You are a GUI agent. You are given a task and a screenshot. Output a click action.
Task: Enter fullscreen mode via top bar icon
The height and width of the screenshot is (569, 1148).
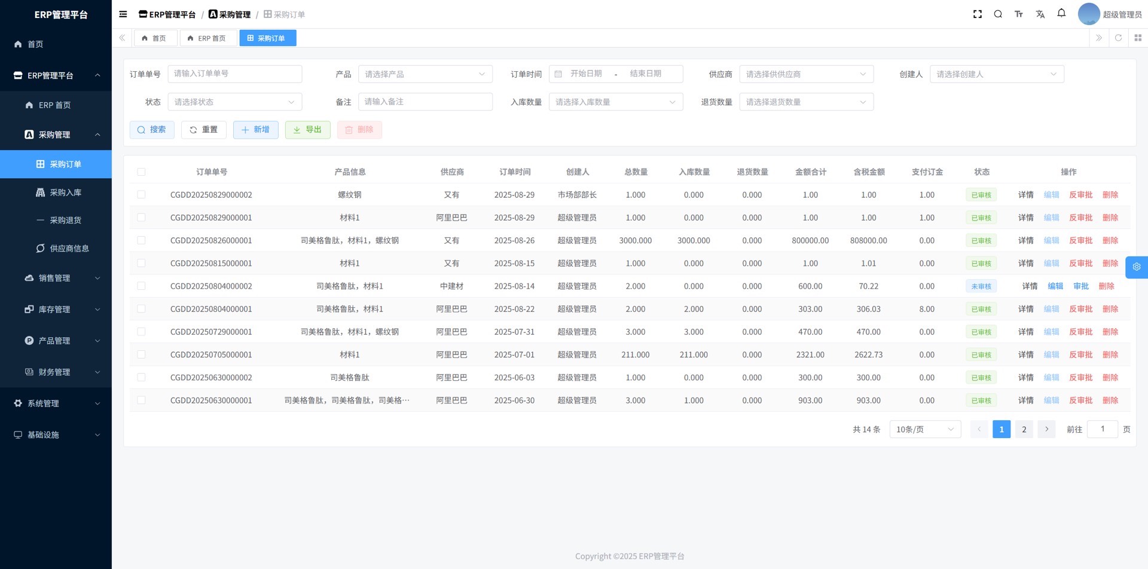978,14
